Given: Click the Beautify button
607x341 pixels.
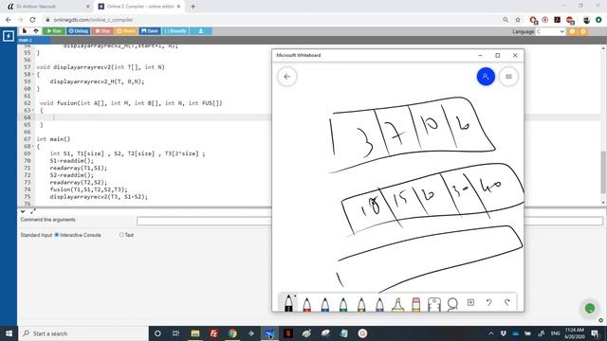Looking at the screenshot, I should (x=175, y=31).
